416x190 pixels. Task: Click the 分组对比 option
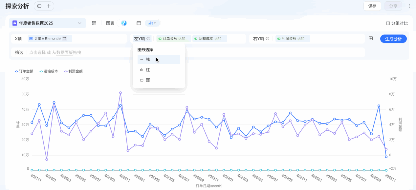397,23
